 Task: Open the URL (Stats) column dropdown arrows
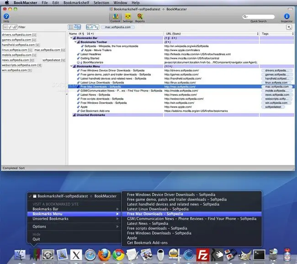tap(258, 34)
